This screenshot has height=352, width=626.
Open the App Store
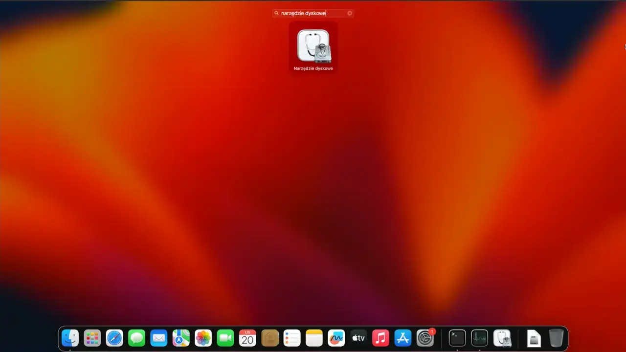402,338
